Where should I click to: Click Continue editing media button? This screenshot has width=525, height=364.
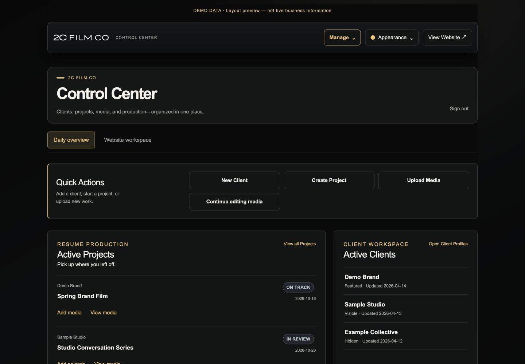(x=234, y=202)
